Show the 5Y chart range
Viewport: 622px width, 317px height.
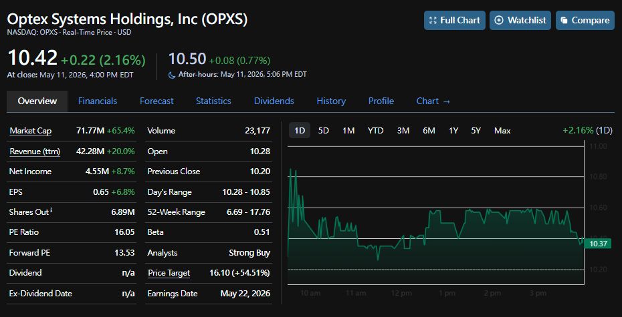pos(476,131)
